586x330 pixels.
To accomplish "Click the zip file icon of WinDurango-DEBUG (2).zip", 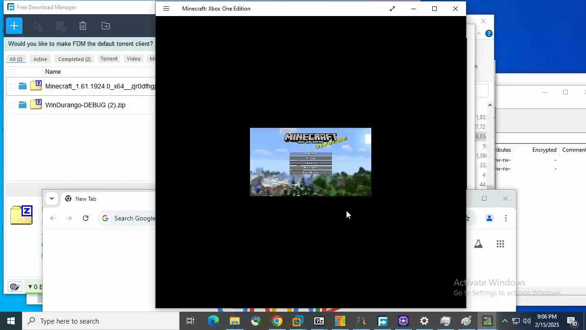I will [x=36, y=104].
